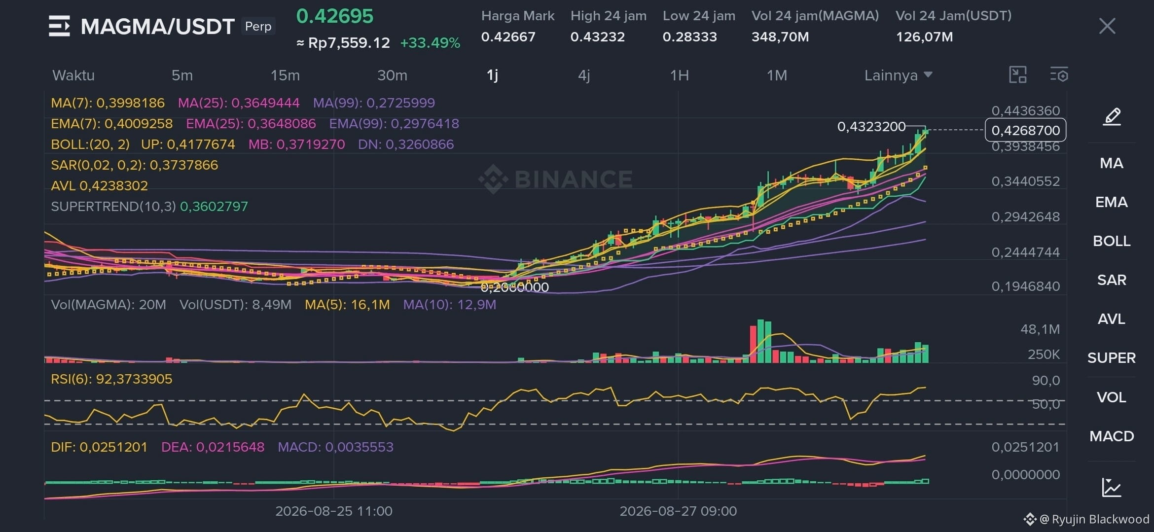1154x532 pixels.
Task: Close the chart view with X
Action: click(1107, 26)
